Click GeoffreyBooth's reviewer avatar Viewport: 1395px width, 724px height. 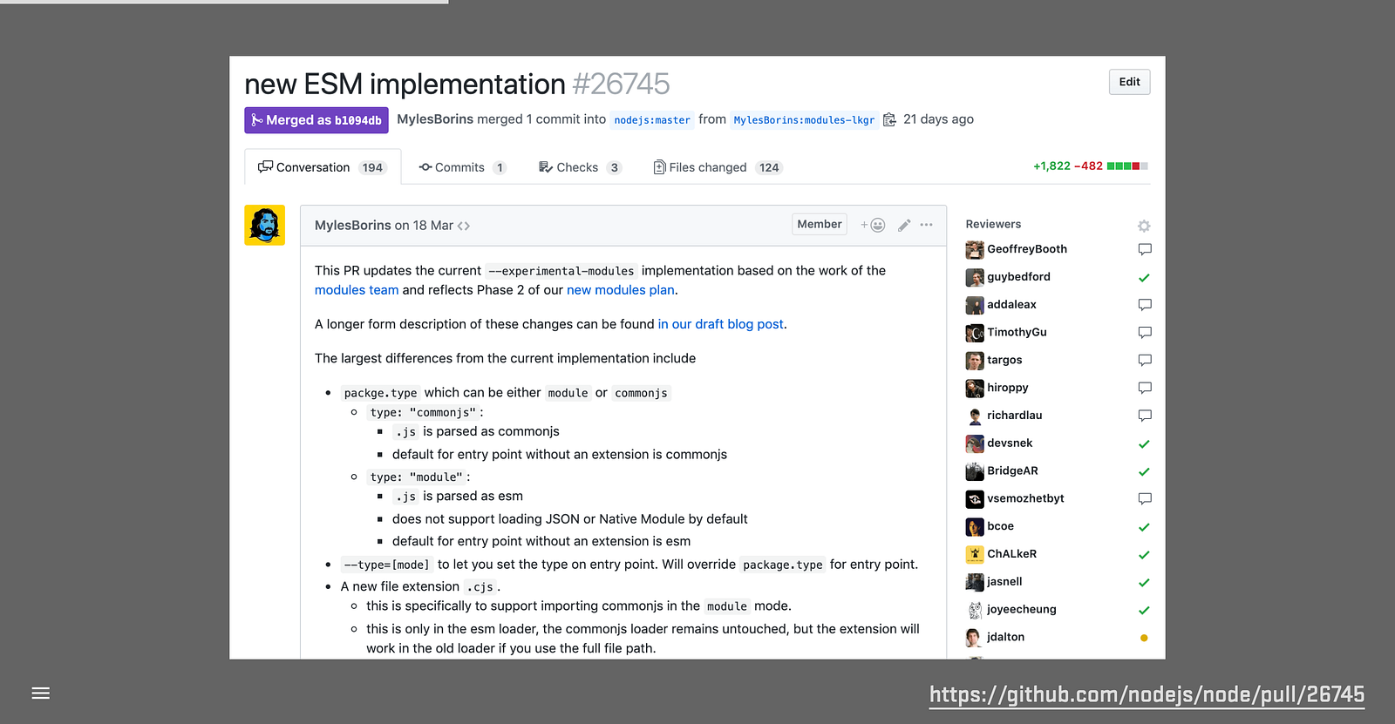coord(975,250)
